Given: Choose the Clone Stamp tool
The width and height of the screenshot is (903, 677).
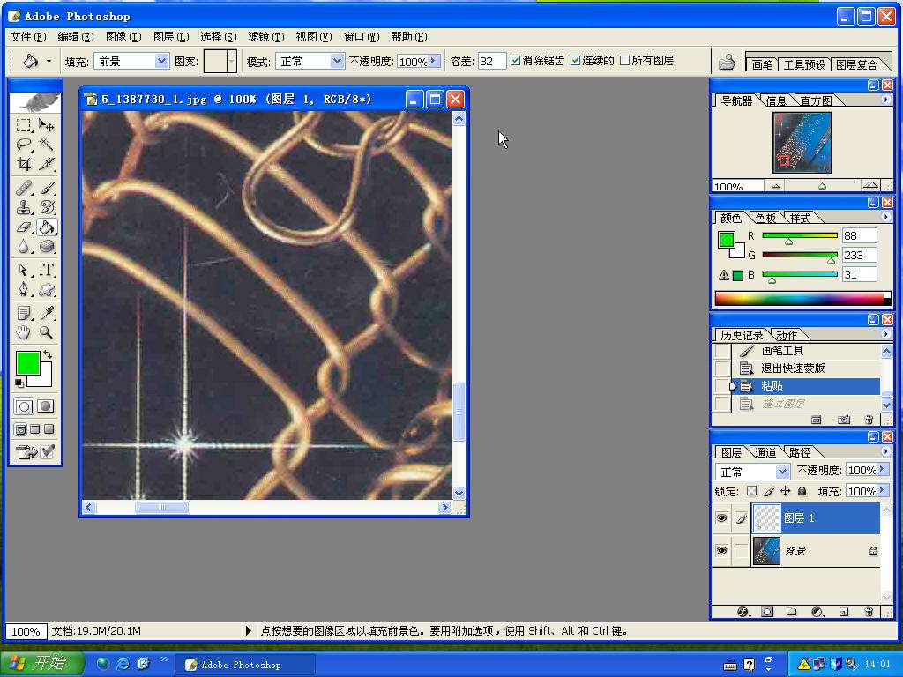Looking at the screenshot, I should point(25,207).
